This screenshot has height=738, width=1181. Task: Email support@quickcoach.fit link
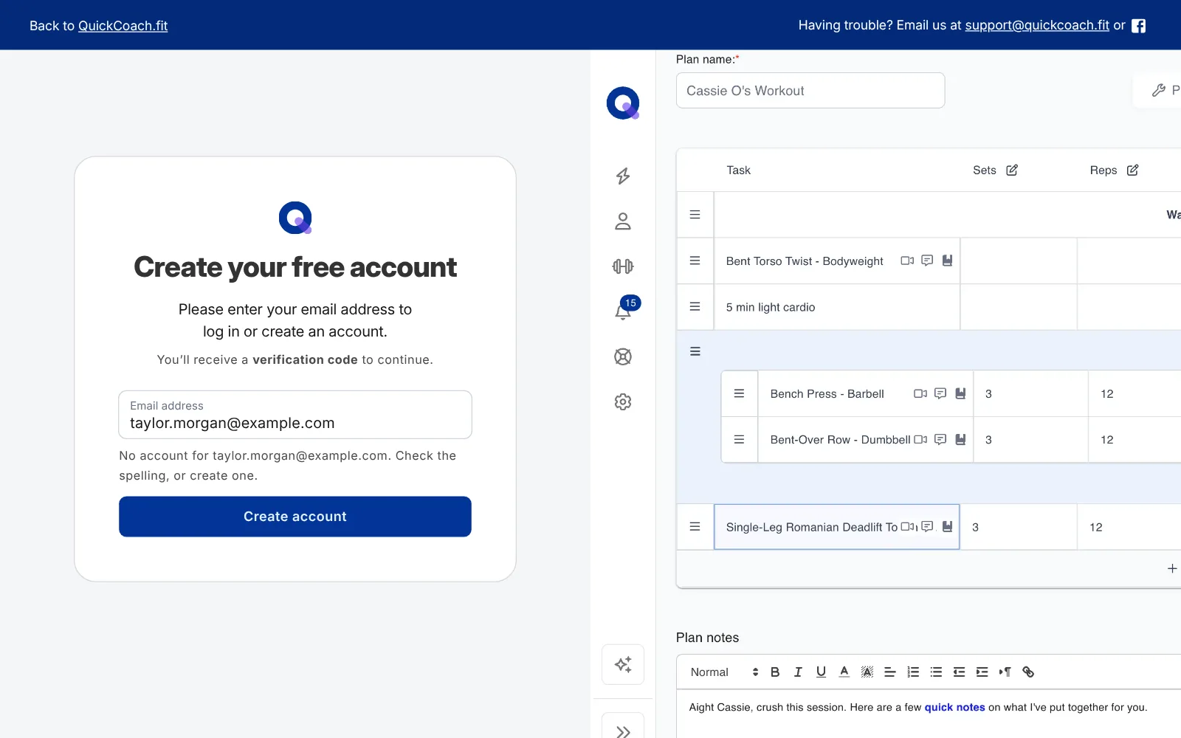[x=1037, y=25]
